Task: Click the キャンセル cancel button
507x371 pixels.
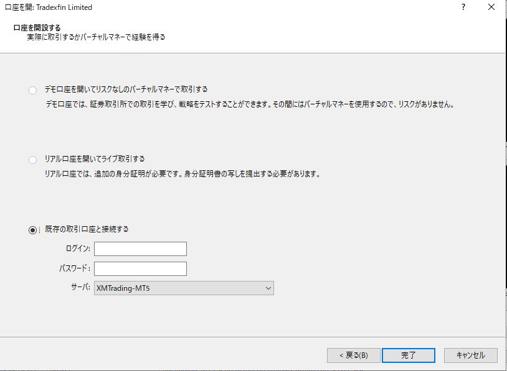Action: coord(470,355)
